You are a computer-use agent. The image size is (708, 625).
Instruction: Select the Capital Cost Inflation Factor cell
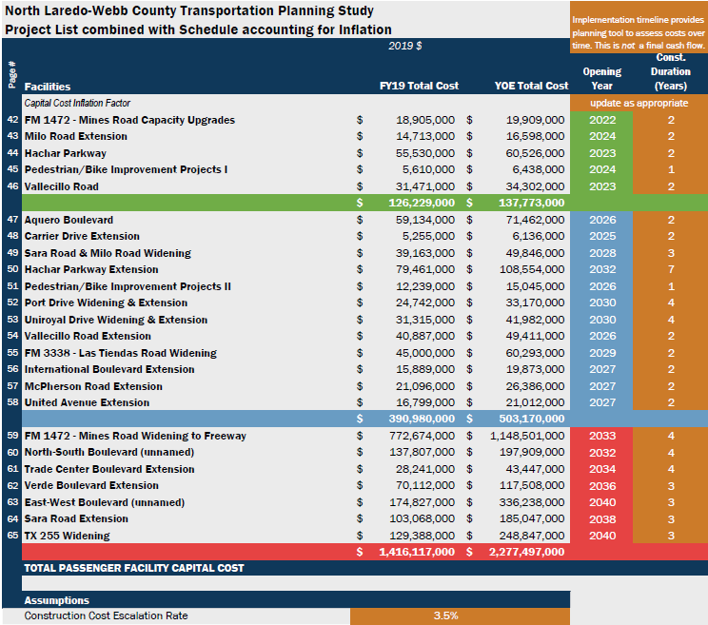click(x=77, y=103)
